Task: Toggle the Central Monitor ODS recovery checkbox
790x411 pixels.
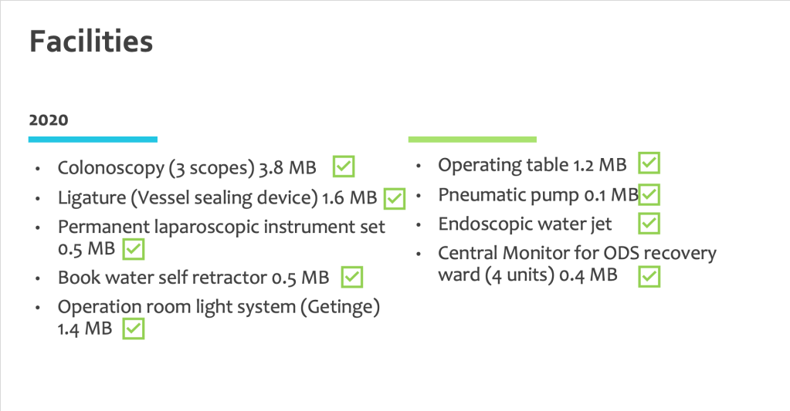Action: [649, 277]
